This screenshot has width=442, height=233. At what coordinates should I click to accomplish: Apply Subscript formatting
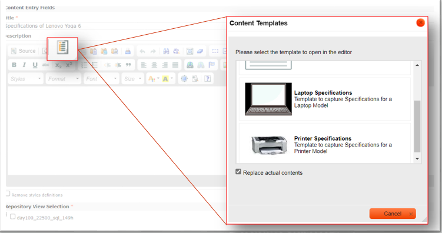(x=58, y=65)
